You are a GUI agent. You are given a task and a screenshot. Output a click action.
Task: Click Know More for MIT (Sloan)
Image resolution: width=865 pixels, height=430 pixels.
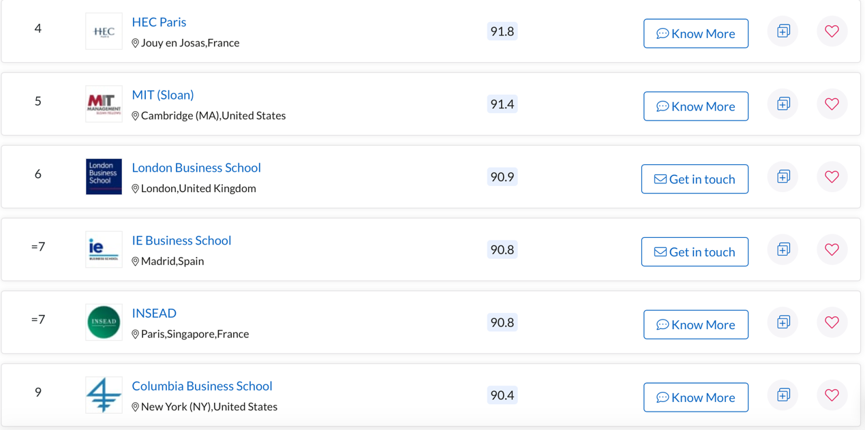click(x=696, y=106)
